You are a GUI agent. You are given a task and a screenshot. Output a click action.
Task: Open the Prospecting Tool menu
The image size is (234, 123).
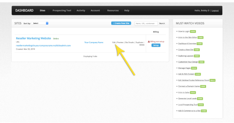pos(62,10)
